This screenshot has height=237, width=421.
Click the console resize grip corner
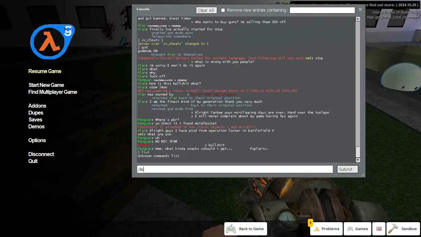(x=363, y=175)
